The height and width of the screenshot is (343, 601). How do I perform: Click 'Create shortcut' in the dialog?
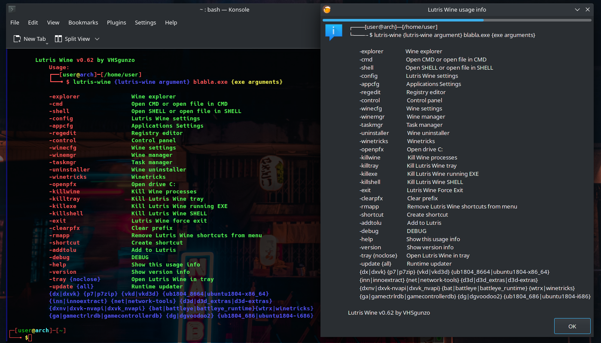[427, 214]
